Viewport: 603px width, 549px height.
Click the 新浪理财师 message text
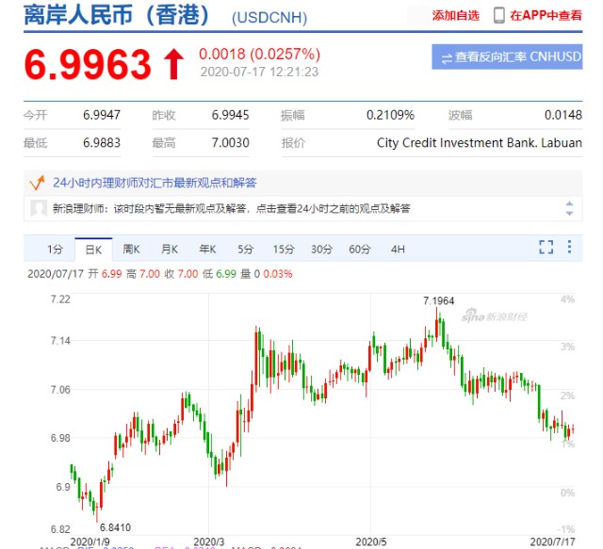[231, 209]
